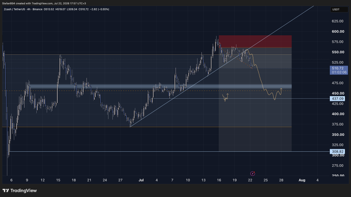Click the Jul date label on time axis
Viewport: 351px width, 197px height.
click(141, 180)
